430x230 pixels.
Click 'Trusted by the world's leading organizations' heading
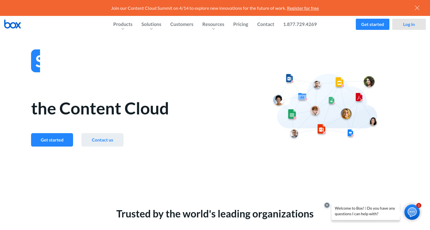215,214
